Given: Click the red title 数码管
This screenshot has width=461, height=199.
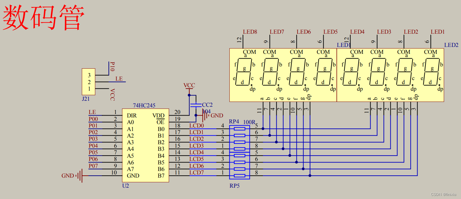Looking at the screenshot, I should coord(43,17).
